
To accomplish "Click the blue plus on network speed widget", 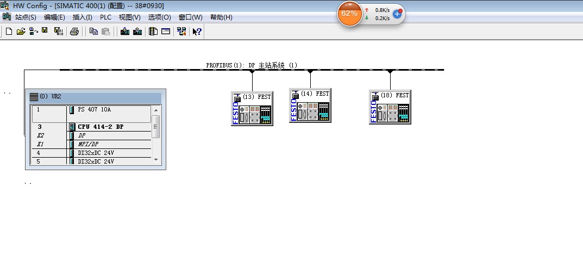I will point(397,14).
